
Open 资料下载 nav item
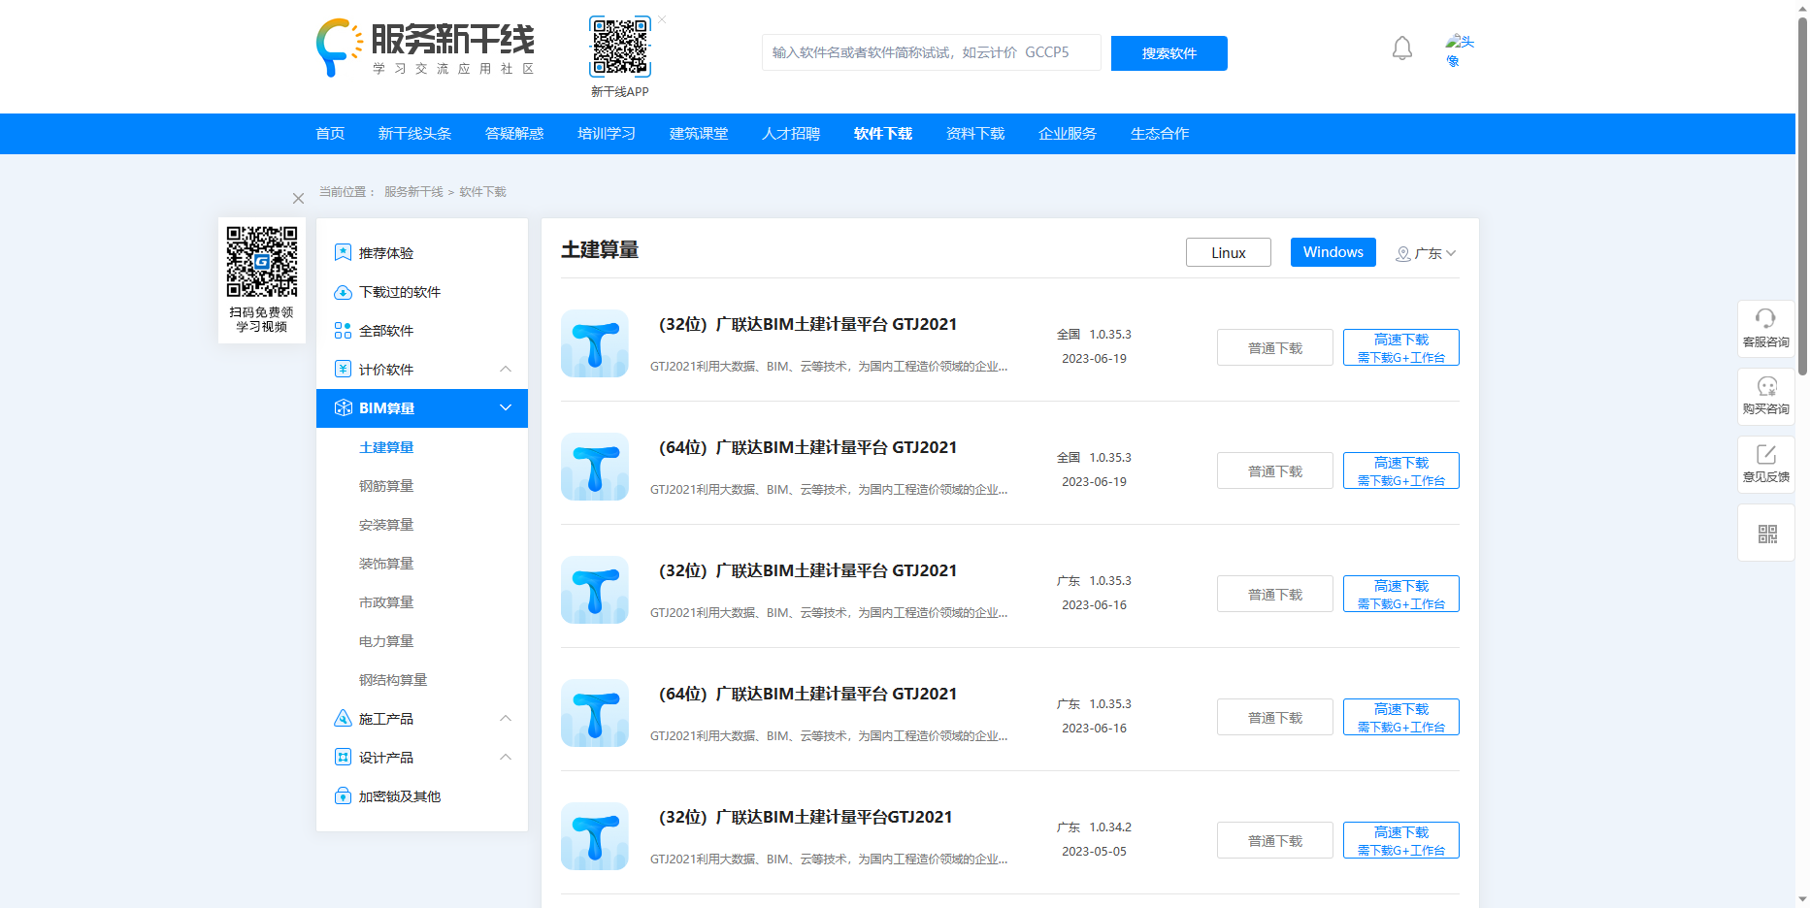(x=975, y=134)
